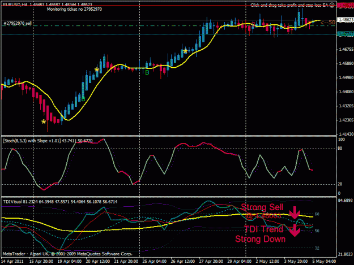Image resolution: width=354 pixels, height=265 pixels.
Task: Click the '25 Apr 04:00' time axis label
Action: [155, 262]
